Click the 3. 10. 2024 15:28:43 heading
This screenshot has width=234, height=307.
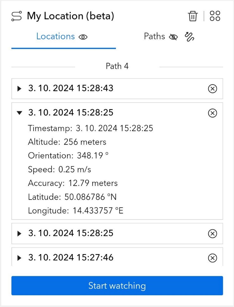tap(71, 88)
